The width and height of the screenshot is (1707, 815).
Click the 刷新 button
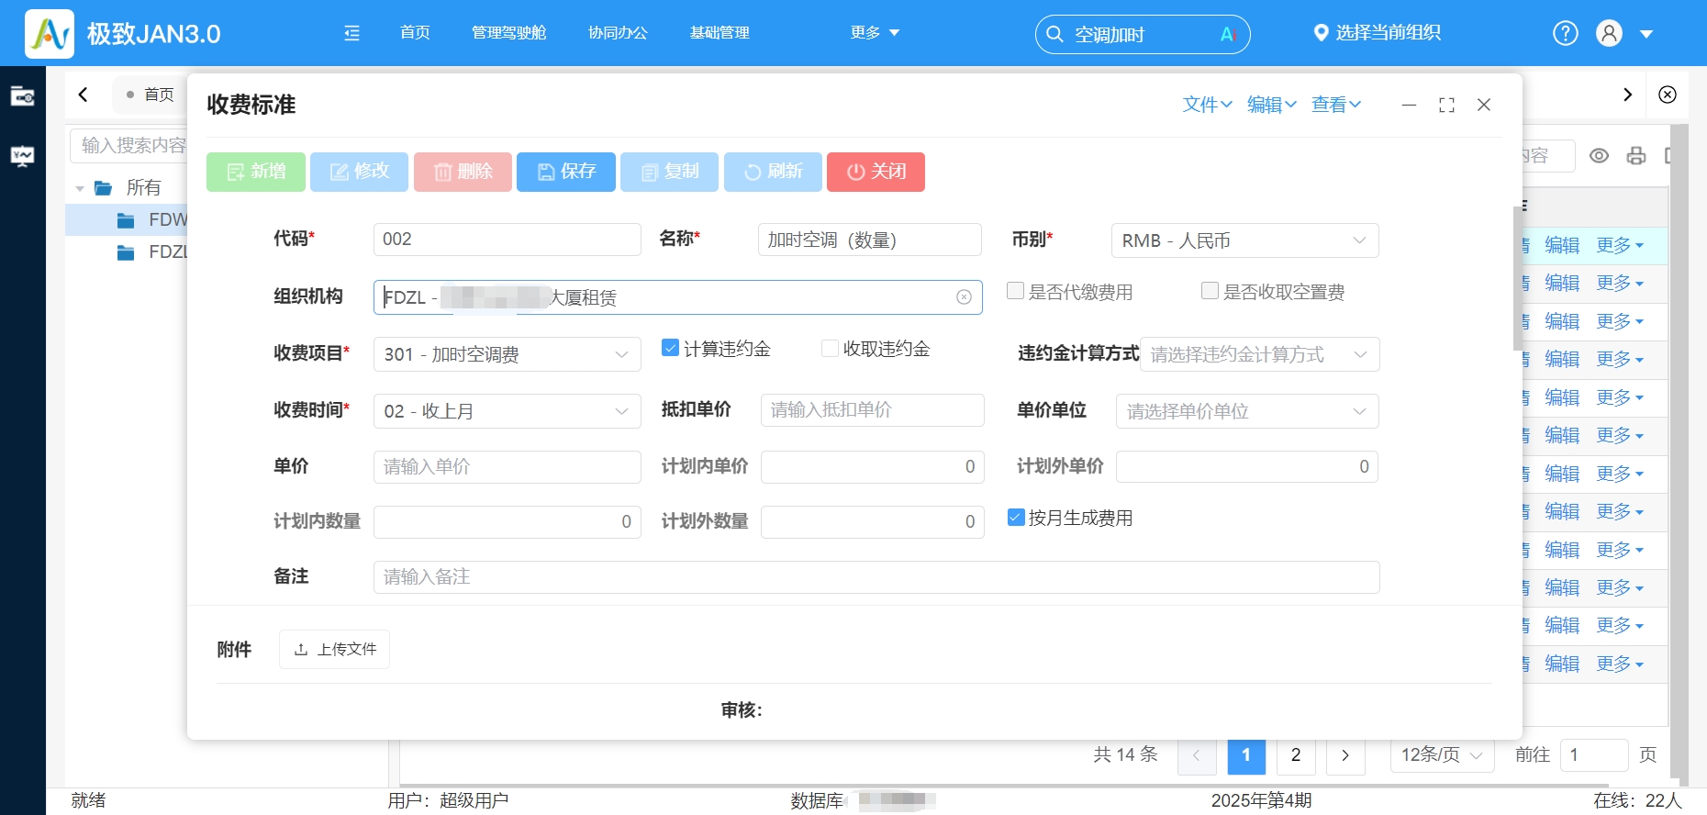pos(773,172)
